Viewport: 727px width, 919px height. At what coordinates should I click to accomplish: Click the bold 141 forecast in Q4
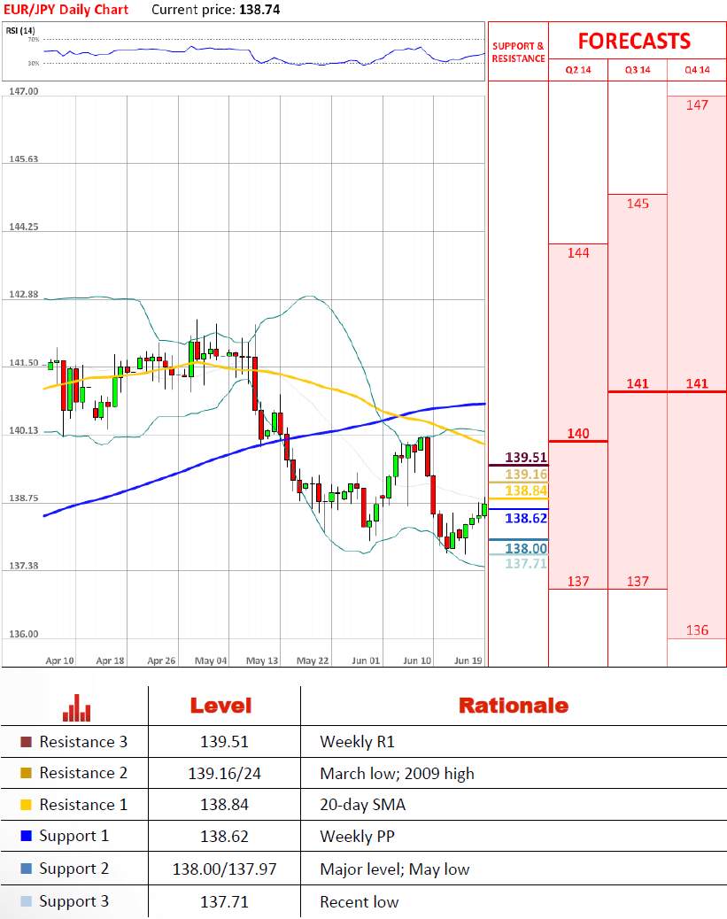point(697,384)
